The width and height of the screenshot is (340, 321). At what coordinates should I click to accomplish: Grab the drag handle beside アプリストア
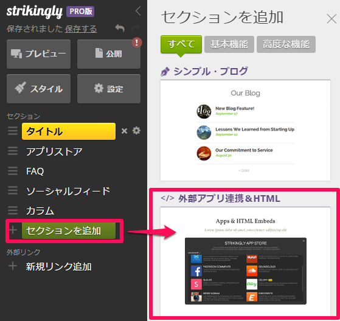(13, 151)
